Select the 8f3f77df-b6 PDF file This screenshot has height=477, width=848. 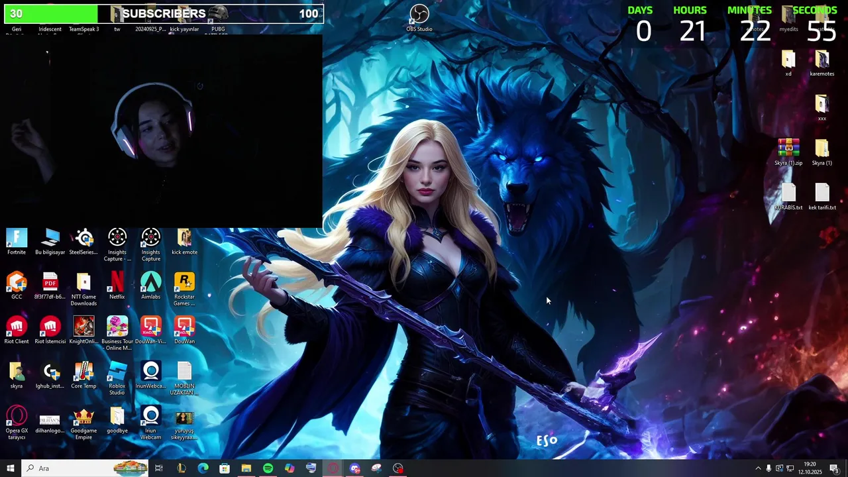[50, 286]
